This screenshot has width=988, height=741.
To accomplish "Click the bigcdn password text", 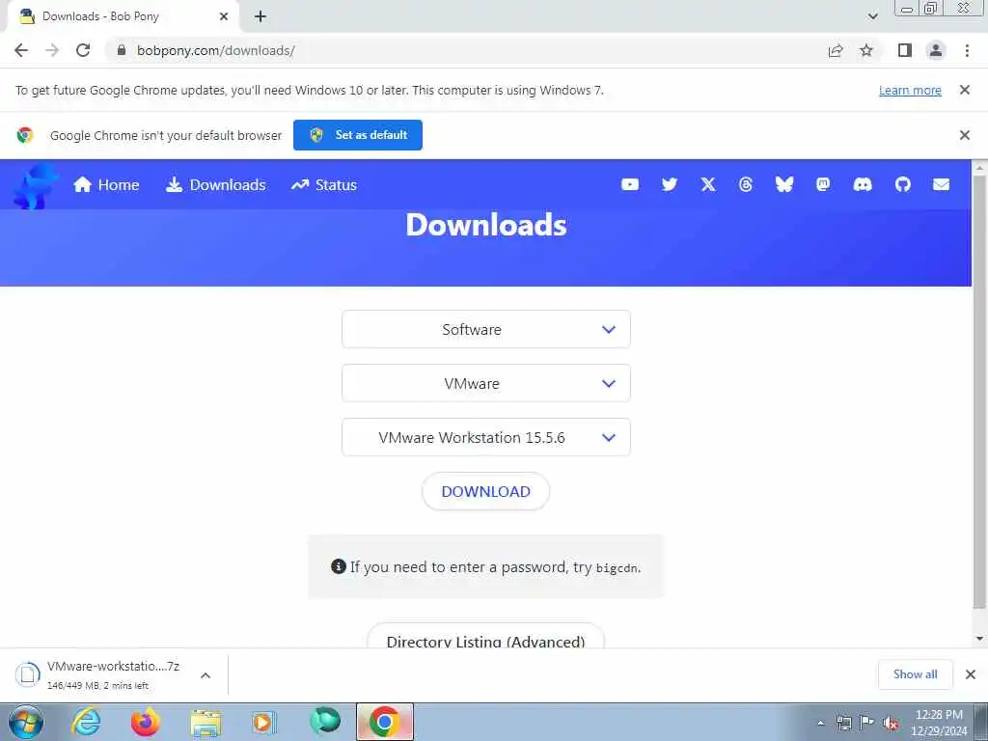I will pos(617,568).
